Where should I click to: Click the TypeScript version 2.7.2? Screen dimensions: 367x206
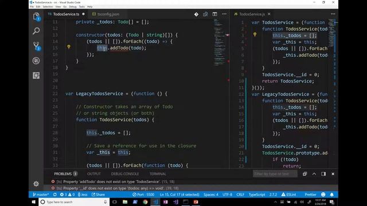(273, 195)
